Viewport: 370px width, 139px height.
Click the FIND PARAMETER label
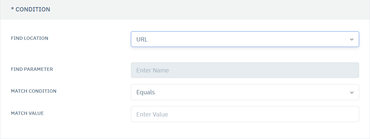tap(32, 69)
